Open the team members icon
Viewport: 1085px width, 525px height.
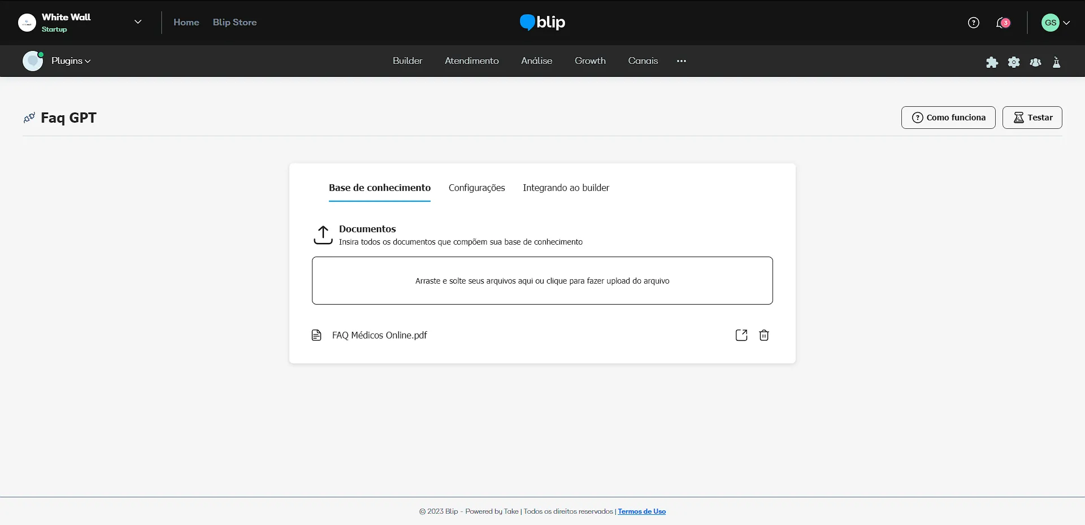click(x=1035, y=62)
